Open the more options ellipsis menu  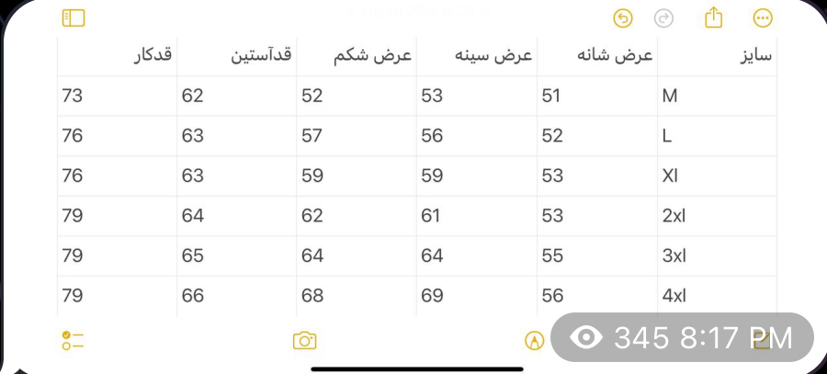(x=763, y=19)
